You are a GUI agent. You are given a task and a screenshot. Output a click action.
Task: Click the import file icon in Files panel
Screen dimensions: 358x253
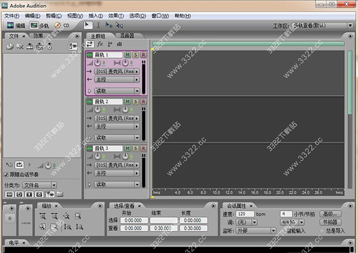click(x=10, y=46)
